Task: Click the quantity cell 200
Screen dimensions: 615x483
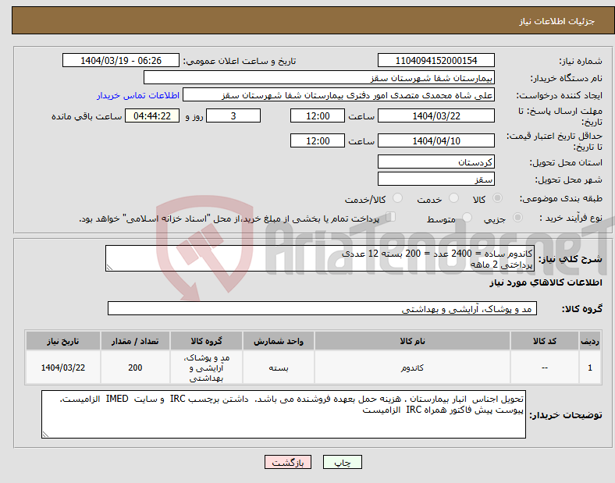Action: coord(135,368)
